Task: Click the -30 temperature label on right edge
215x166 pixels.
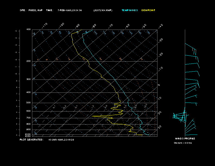Action: pos(160,40)
